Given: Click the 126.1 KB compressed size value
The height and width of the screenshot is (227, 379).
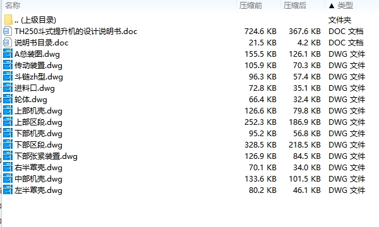Looking at the screenshot, I should coord(304,54).
